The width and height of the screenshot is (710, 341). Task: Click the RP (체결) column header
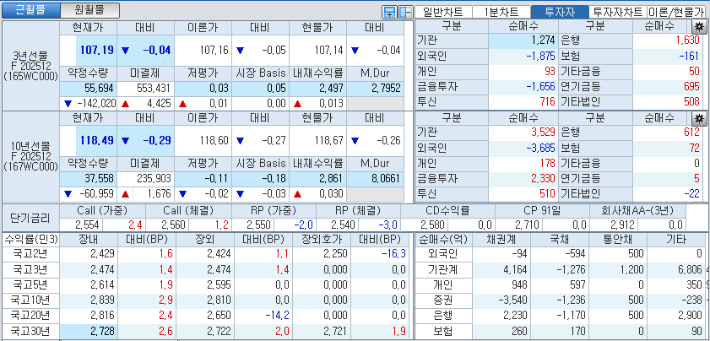coord(358,210)
